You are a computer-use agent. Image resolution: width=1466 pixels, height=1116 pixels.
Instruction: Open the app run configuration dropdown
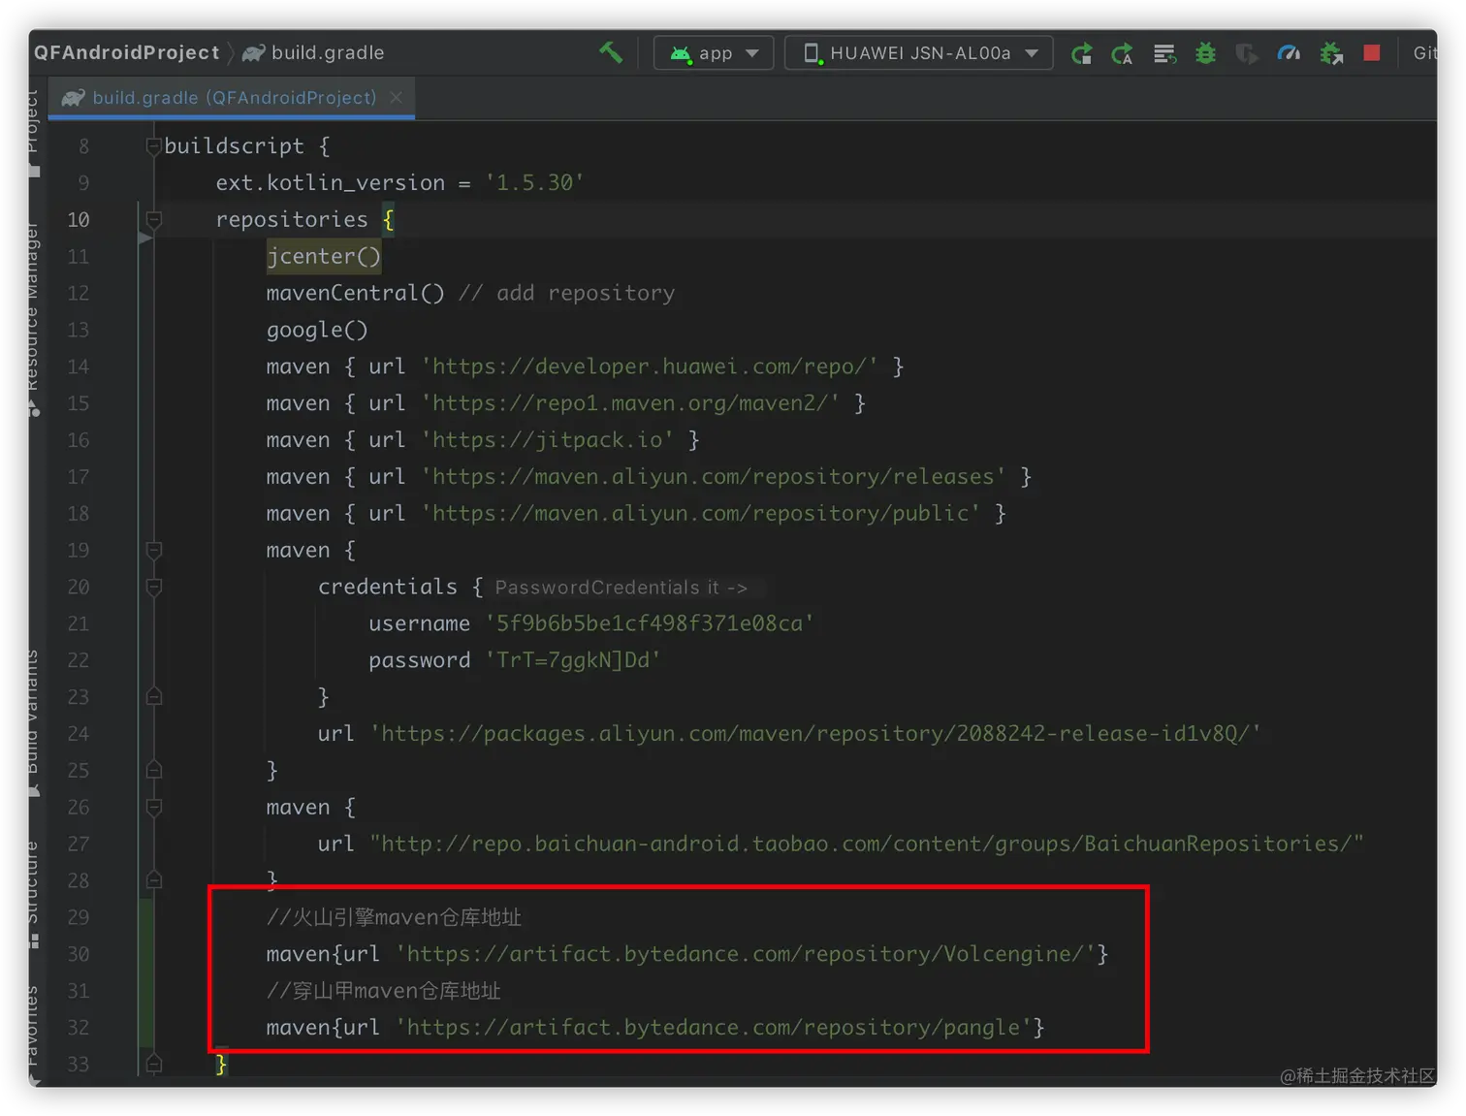tap(714, 52)
